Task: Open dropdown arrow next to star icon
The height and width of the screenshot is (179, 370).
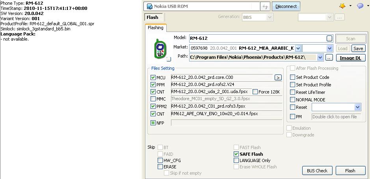Action: click(350, 6)
